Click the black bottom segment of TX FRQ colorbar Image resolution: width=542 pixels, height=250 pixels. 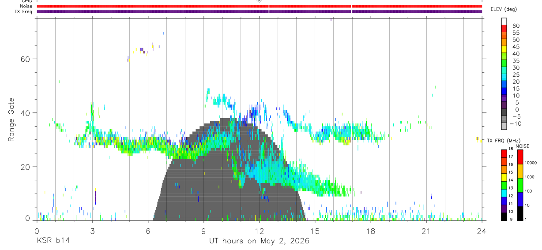[504, 217]
